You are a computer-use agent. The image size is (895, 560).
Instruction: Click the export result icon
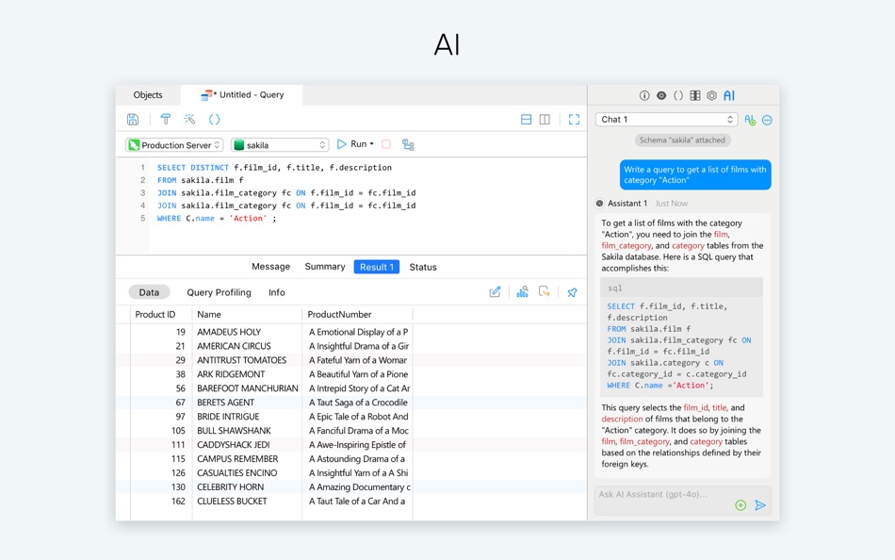coord(544,292)
